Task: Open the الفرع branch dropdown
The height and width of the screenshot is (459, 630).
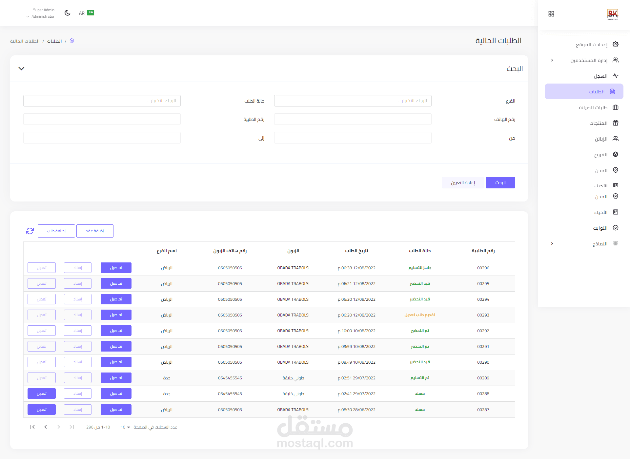Action: tap(353, 101)
